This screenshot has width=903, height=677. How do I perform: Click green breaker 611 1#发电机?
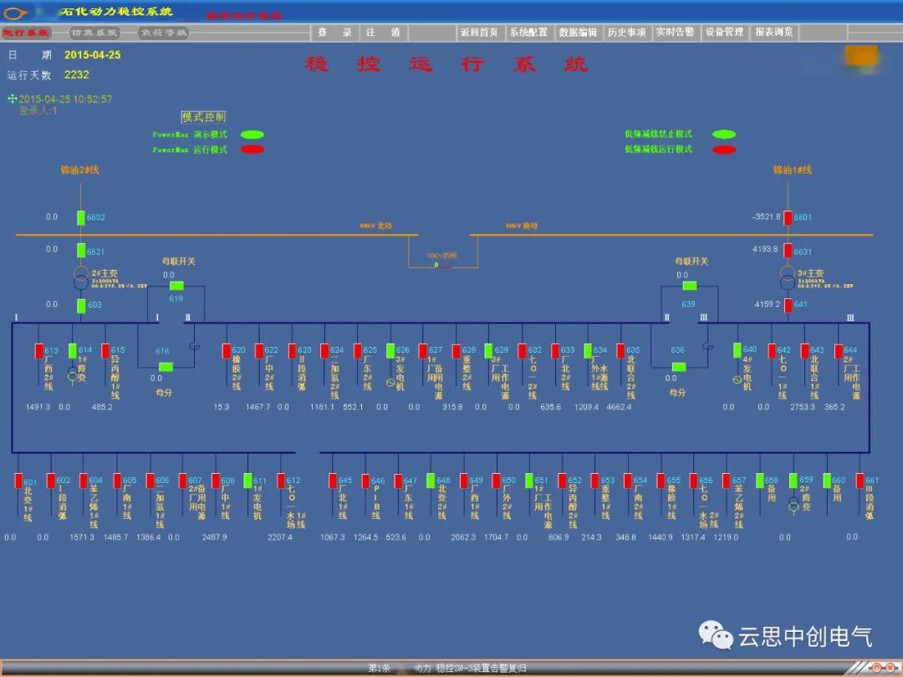(247, 481)
